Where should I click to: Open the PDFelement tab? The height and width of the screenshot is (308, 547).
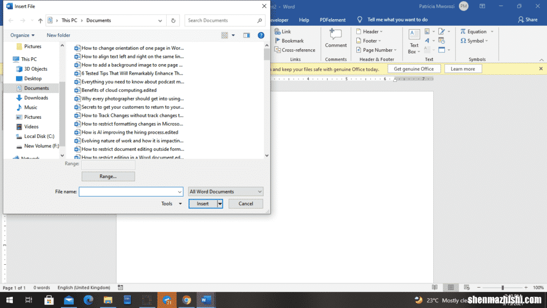(332, 20)
